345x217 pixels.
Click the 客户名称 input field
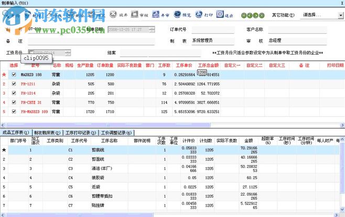297,29
